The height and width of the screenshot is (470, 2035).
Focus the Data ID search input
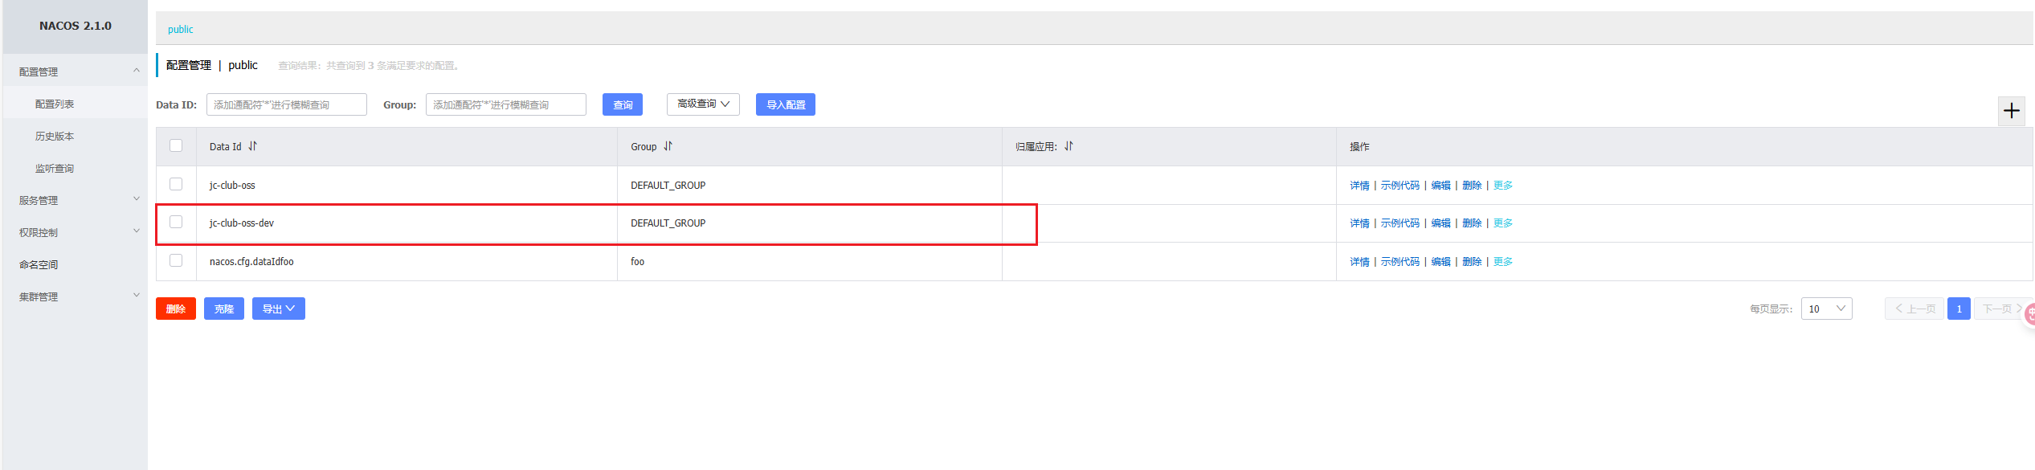coord(287,104)
